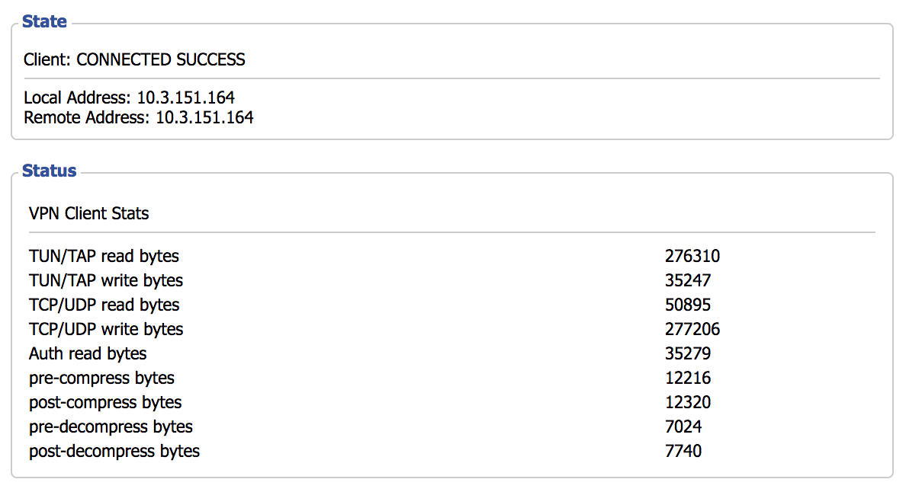Click the post-decompress bytes label
This screenshot has height=492, width=906.
point(114,451)
